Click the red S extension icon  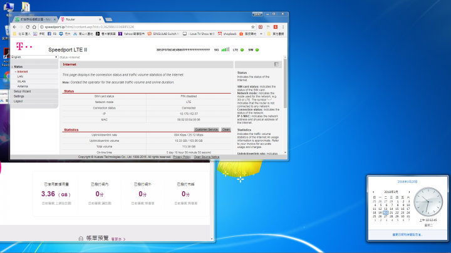[276, 27]
